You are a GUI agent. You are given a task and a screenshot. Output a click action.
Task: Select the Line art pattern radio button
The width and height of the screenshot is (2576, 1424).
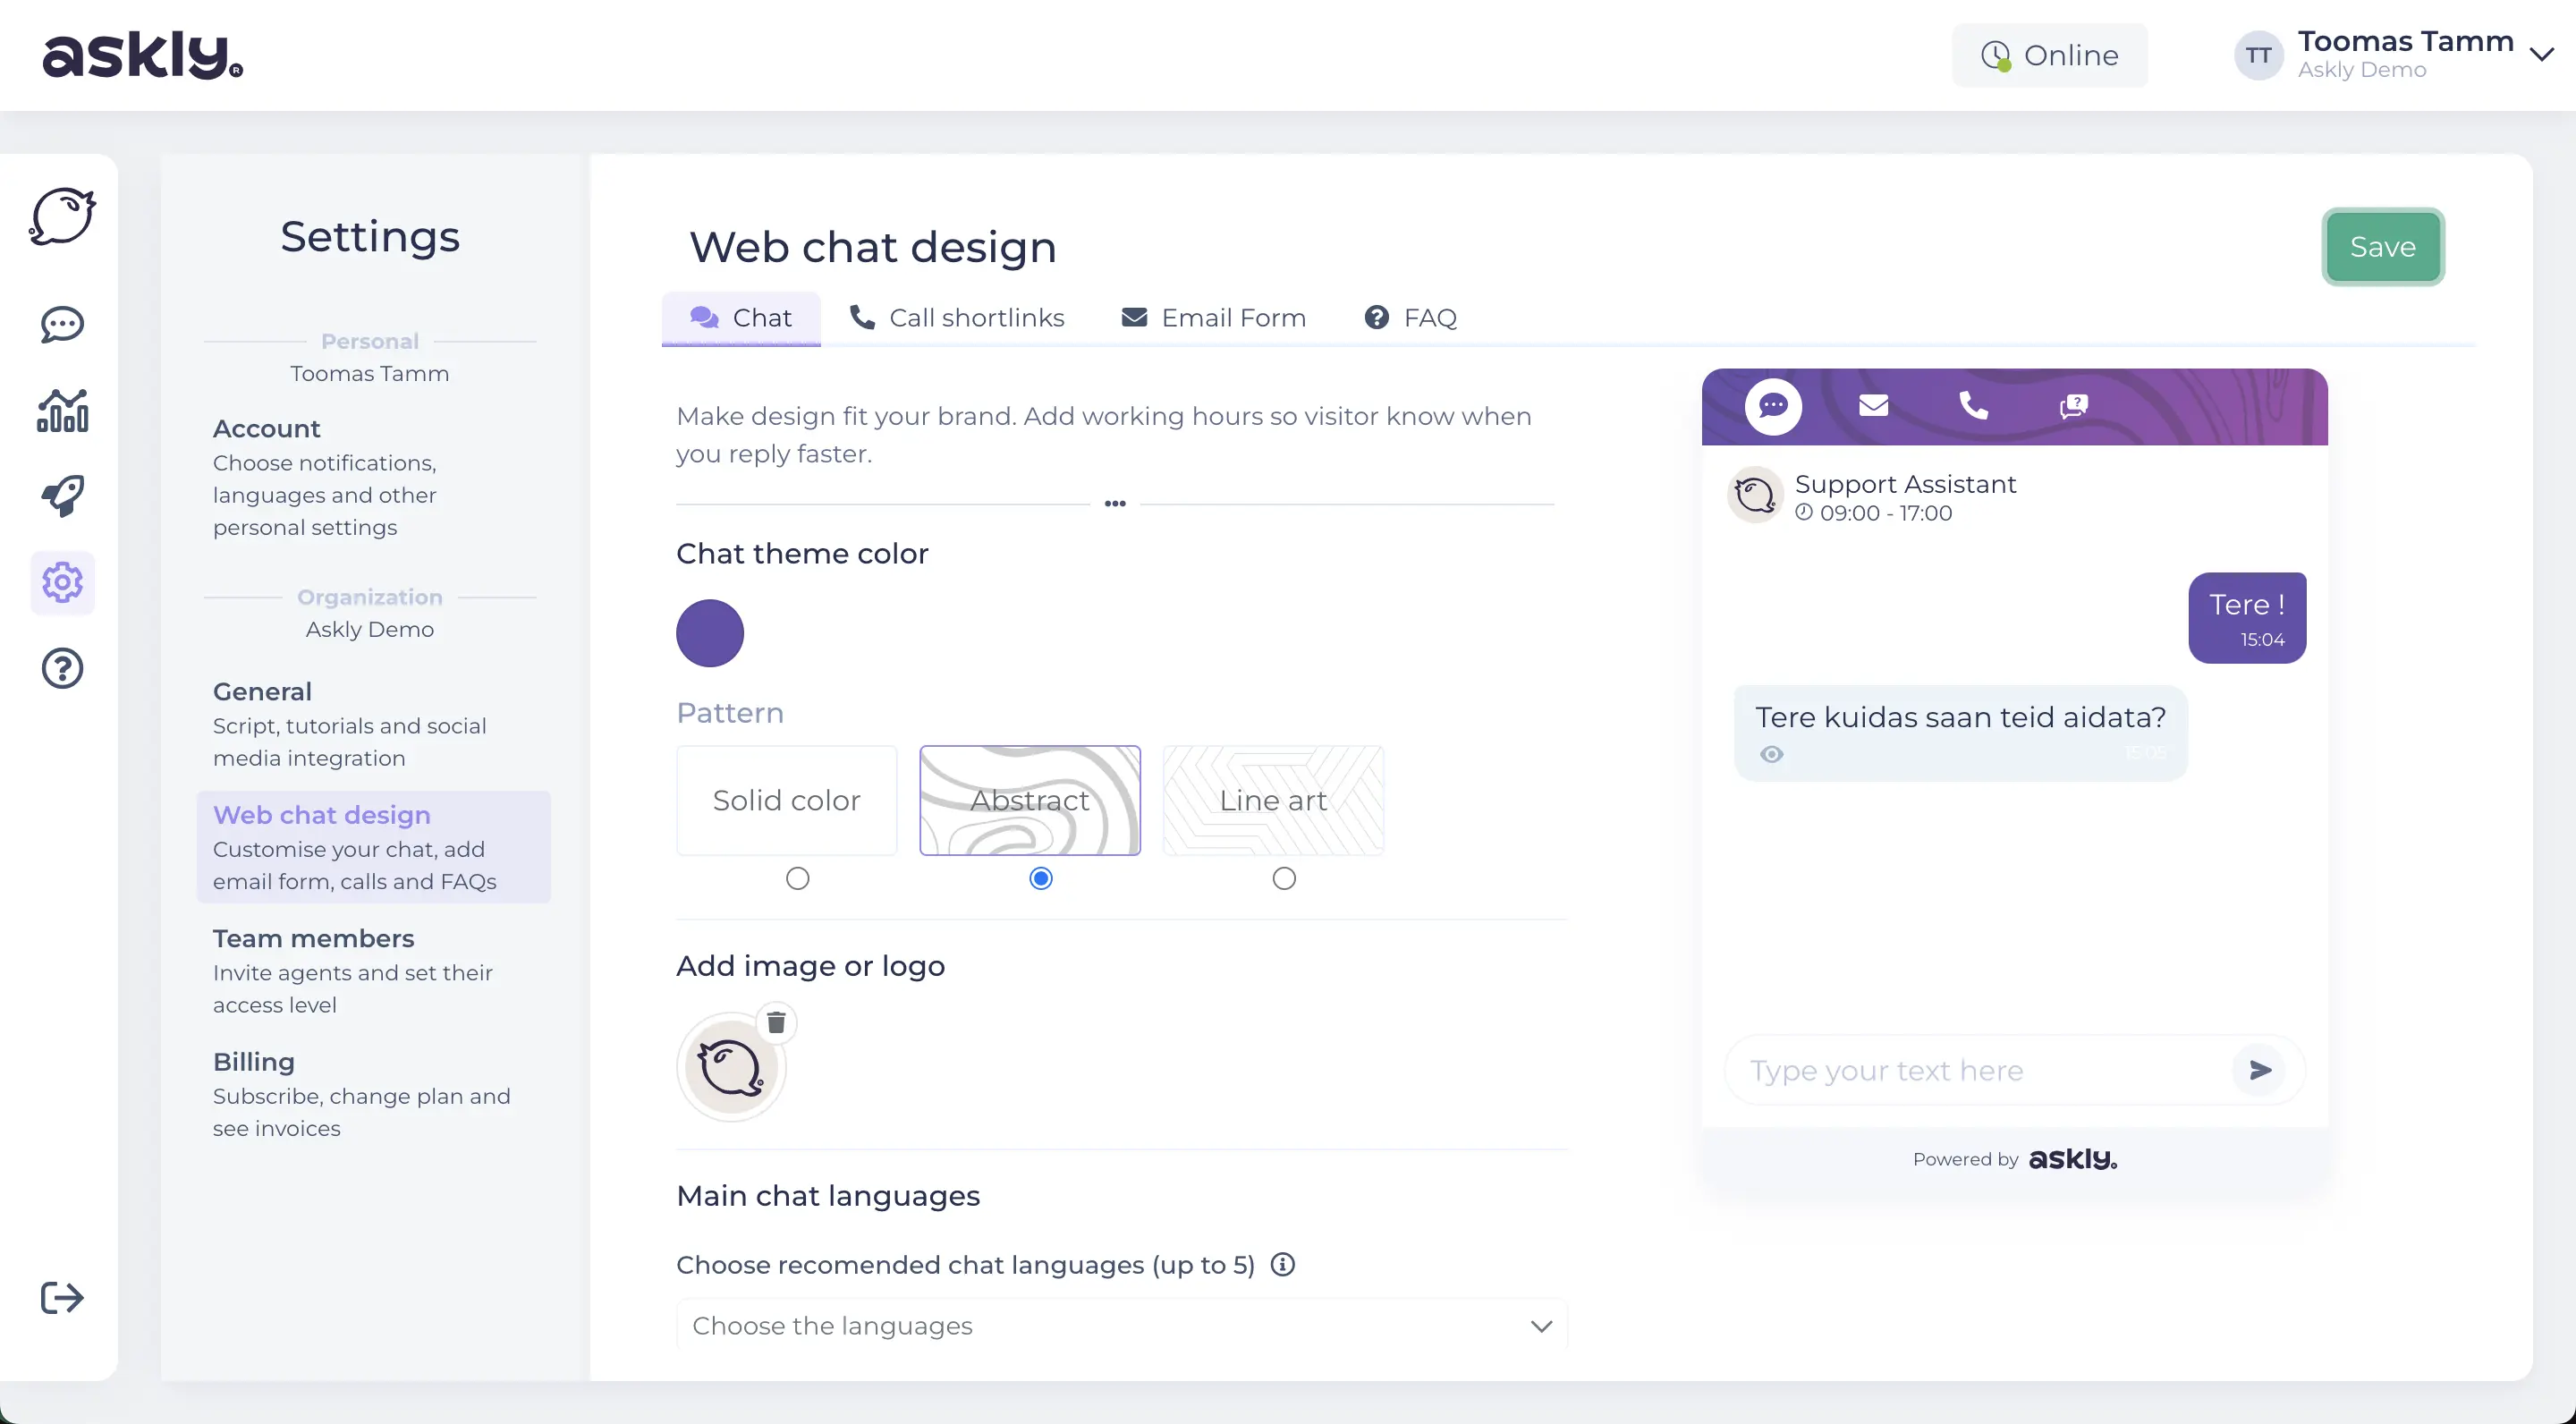tap(1284, 878)
